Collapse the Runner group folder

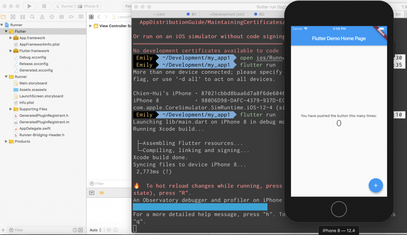(x=6, y=77)
